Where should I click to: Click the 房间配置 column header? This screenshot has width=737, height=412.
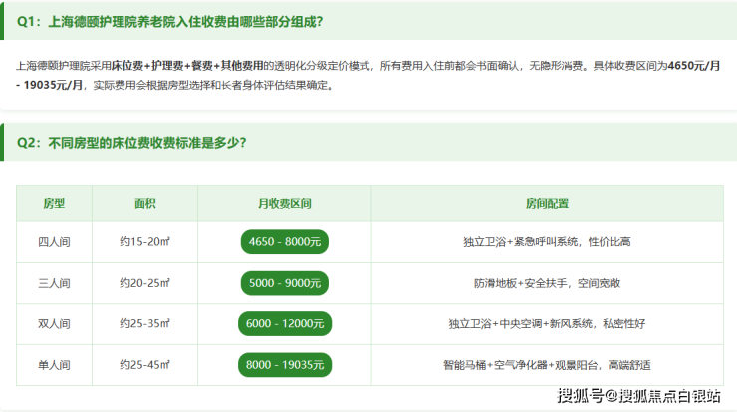[547, 203]
